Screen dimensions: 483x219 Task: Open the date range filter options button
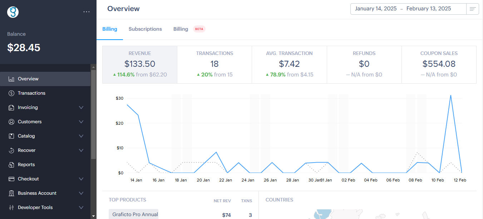(473, 9)
